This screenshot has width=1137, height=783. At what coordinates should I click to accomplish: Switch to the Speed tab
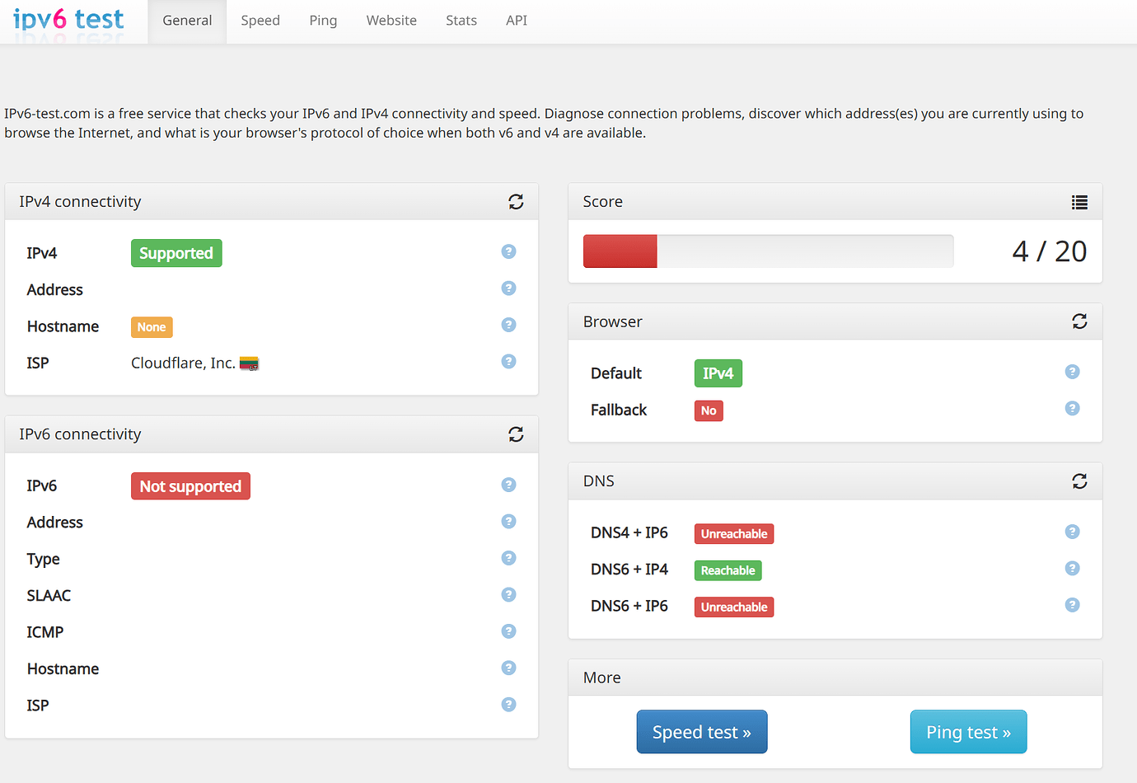click(x=260, y=21)
